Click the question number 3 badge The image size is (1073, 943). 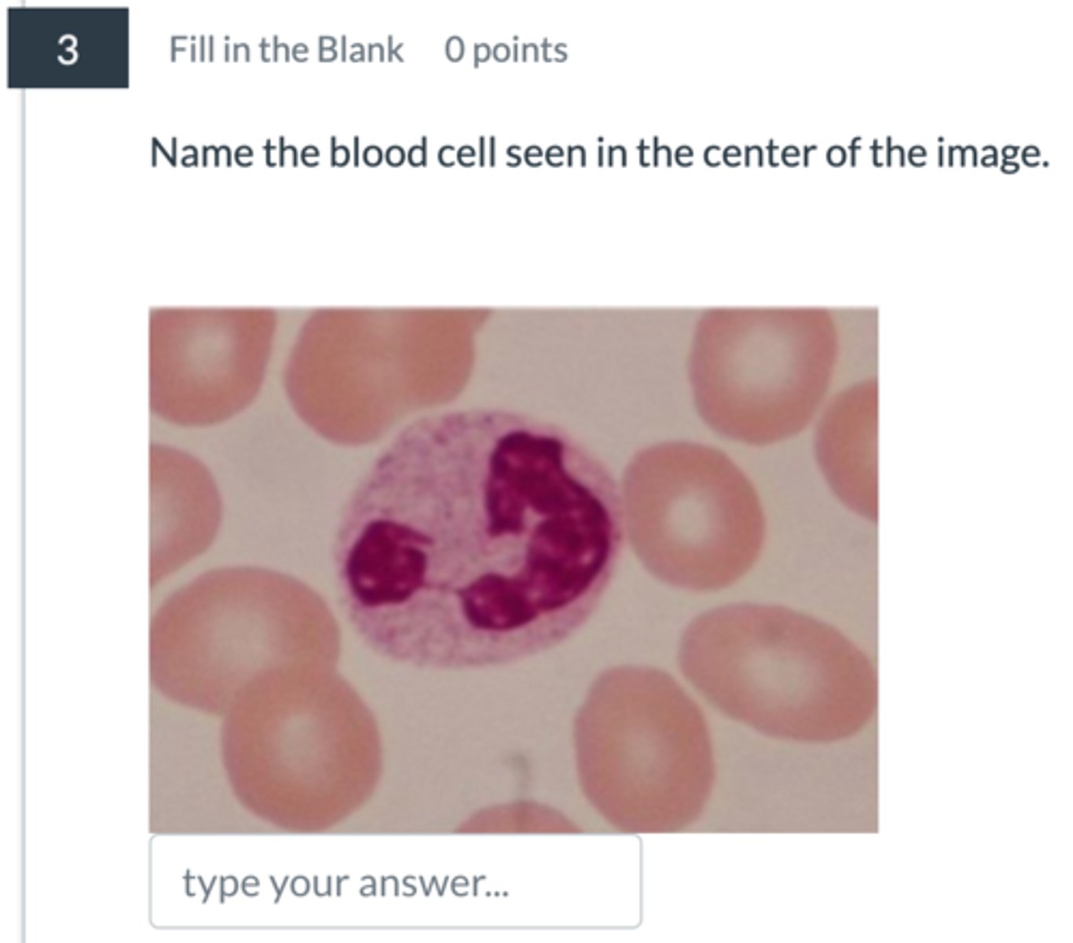pos(68,49)
